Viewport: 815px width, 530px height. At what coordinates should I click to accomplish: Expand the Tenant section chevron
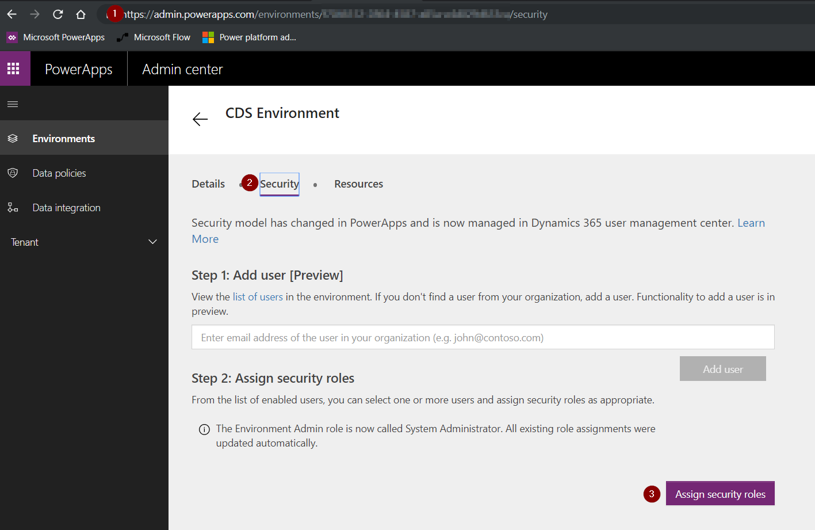click(x=152, y=242)
